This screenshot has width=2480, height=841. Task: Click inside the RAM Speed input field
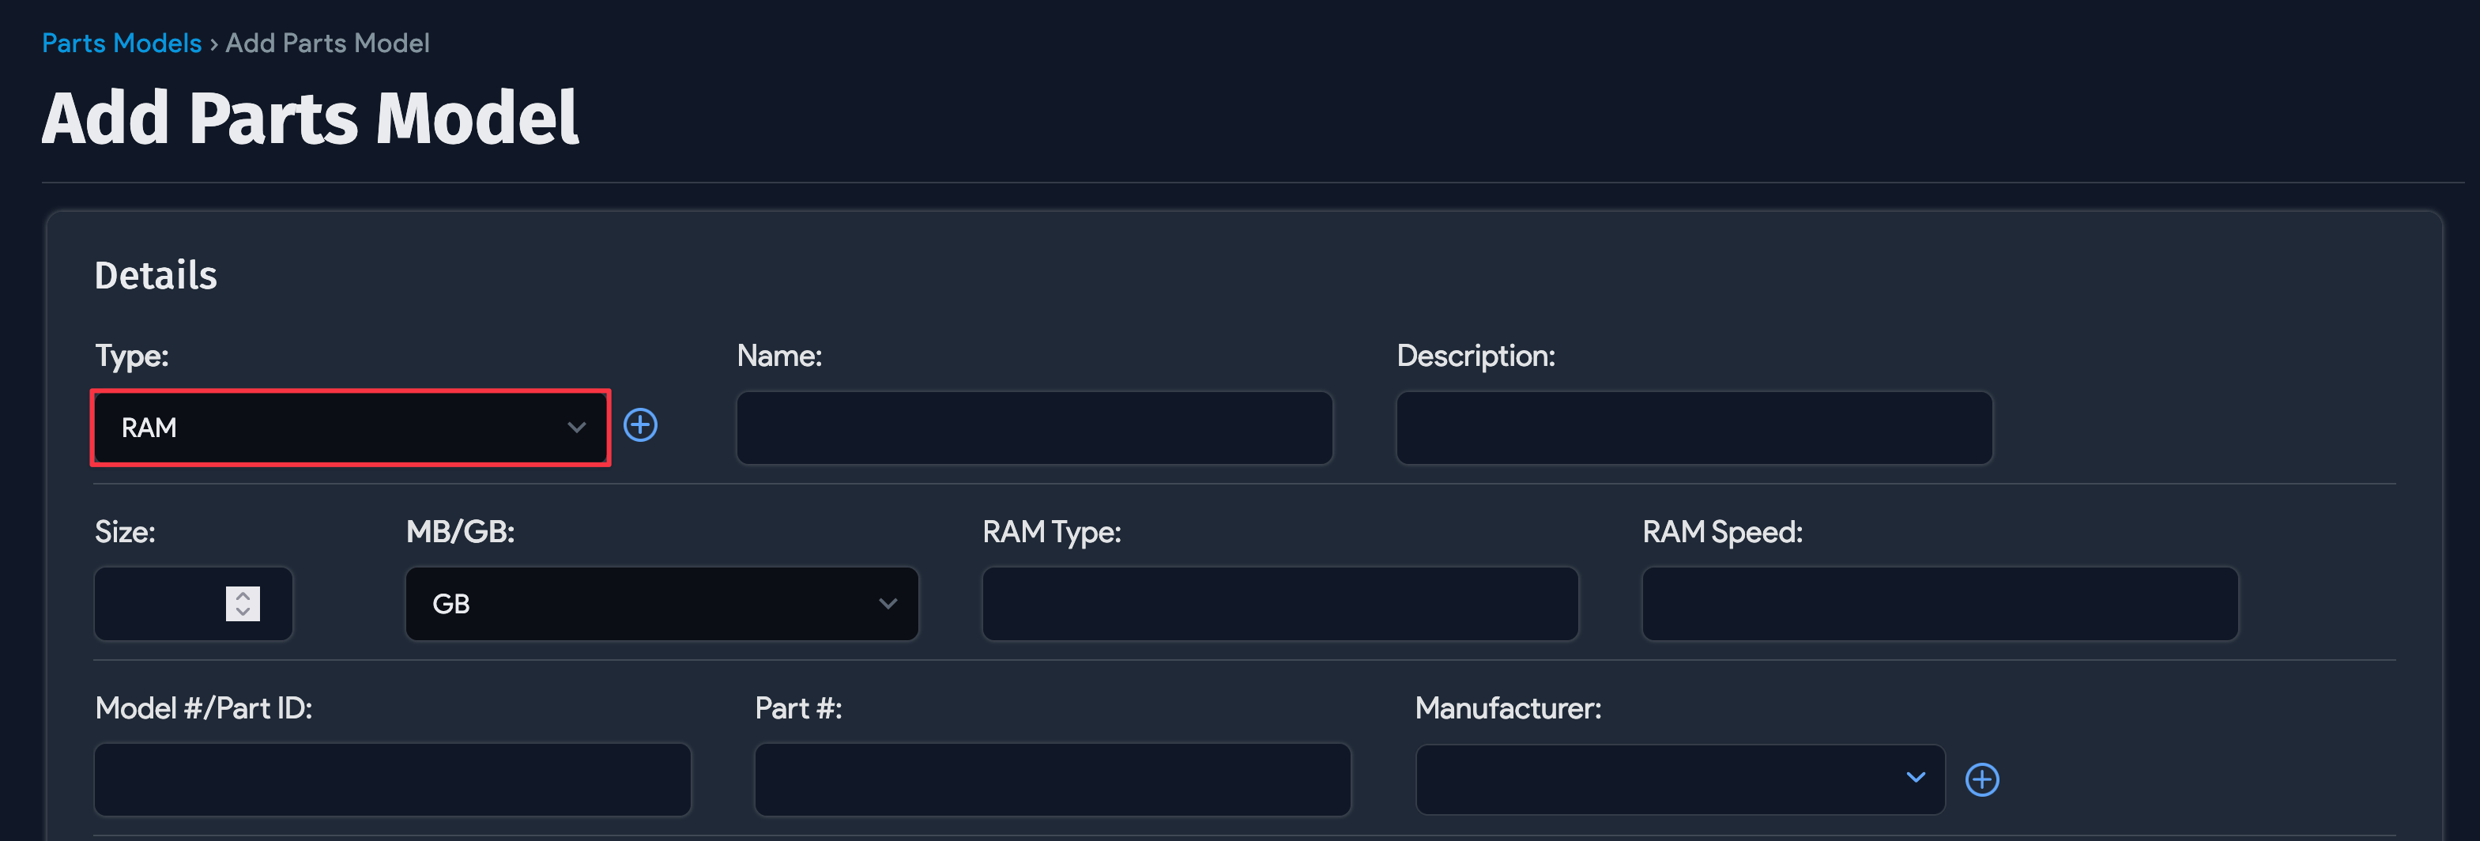1939,604
